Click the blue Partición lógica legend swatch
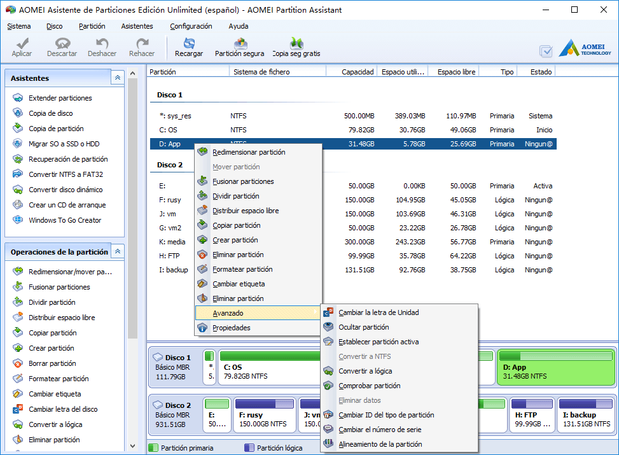Image resolution: width=619 pixels, height=455 pixels. click(249, 448)
